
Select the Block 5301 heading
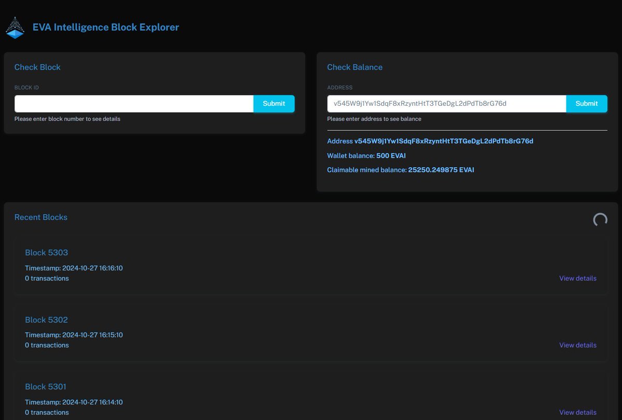pos(46,387)
